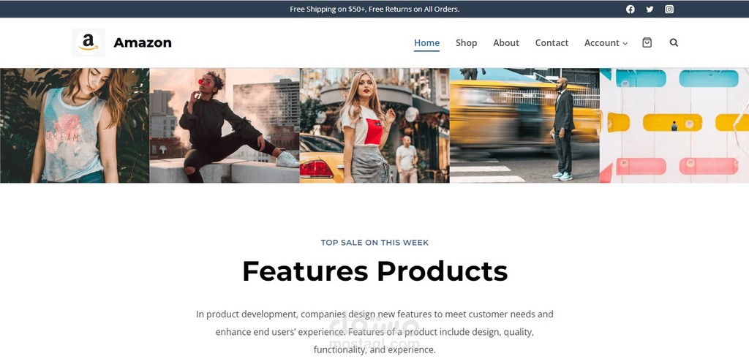The image size is (749, 359).
Task: Open the Facebook social icon
Action: [x=630, y=9]
